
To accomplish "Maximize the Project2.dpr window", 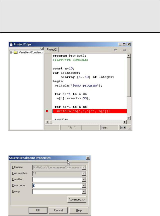I will (124, 44).
